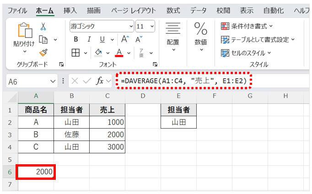Open Font group dialog launcher
Viewport: 312px width, 194px height.
tap(155, 64)
